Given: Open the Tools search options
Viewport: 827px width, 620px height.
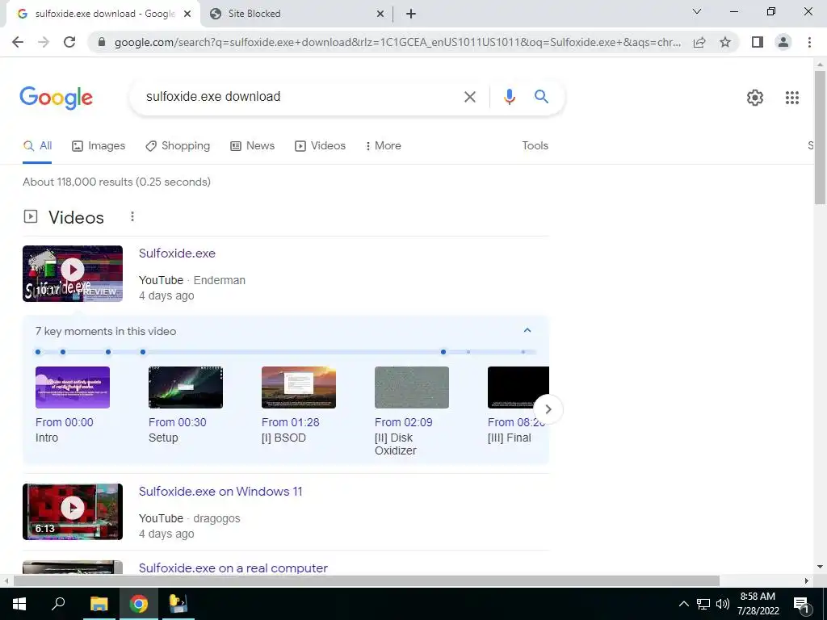Looking at the screenshot, I should [x=535, y=146].
